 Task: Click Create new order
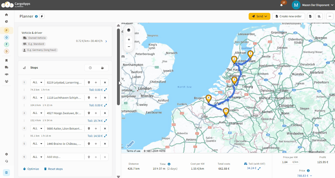click(289, 16)
